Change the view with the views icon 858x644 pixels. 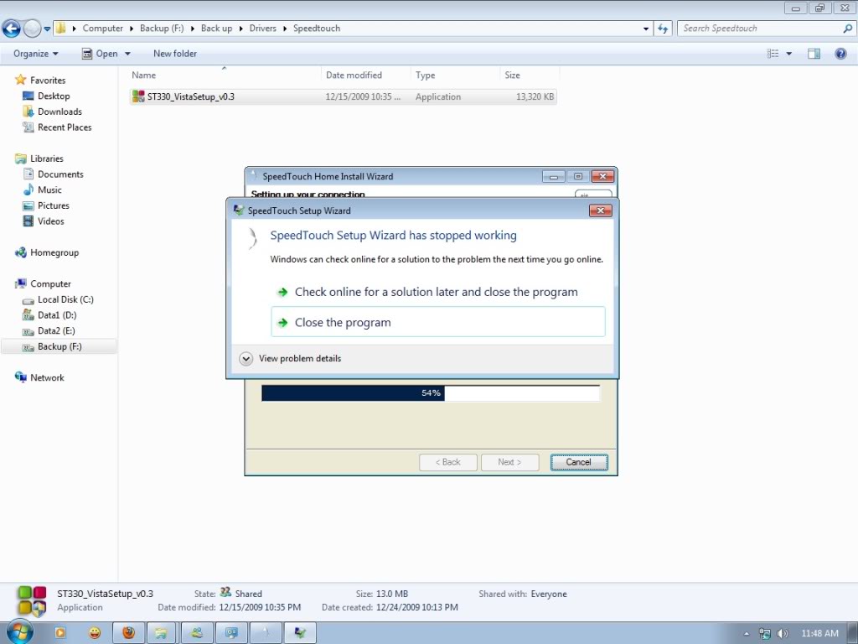[x=773, y=54]
